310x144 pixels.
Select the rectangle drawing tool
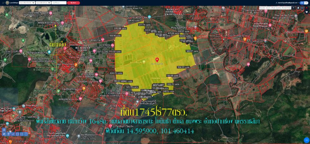pos(22,134)
